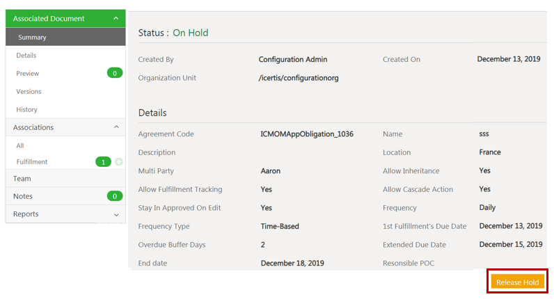The width and height of the screenshot is (554, 299).
Task: Click the Preview count badge
Action: (115, 73)
